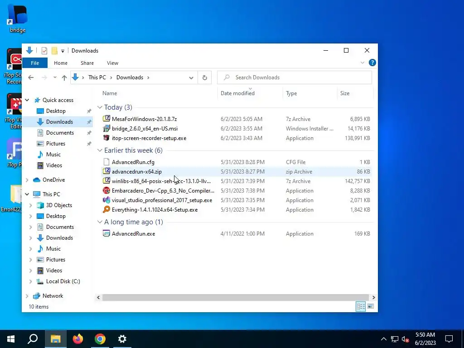Sort by the Name column header
This screenshot has height=348, width=464.
(x=110, y=93)
